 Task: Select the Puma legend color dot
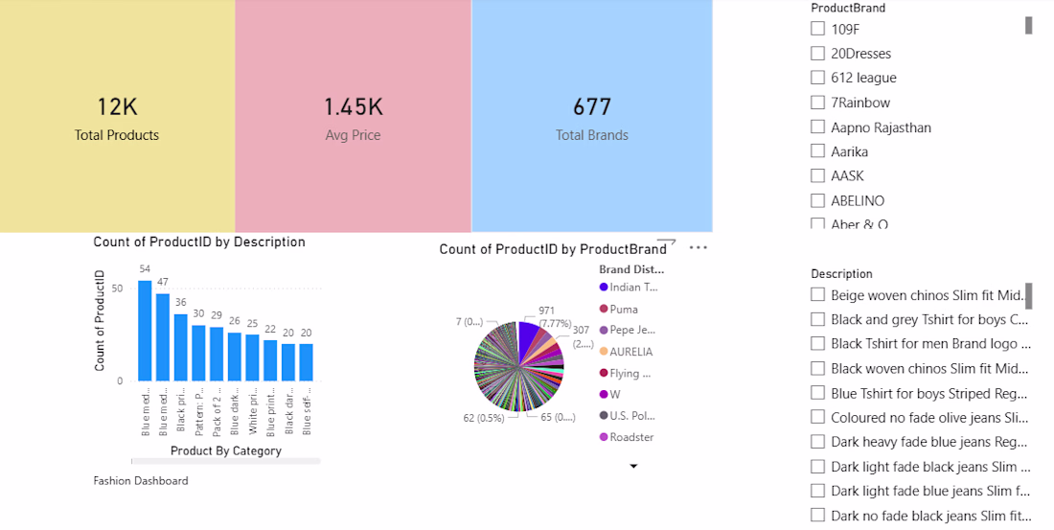[x=604, y=309]
